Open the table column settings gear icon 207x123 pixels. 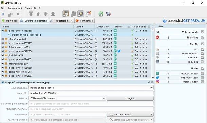(x=153, y=27)
